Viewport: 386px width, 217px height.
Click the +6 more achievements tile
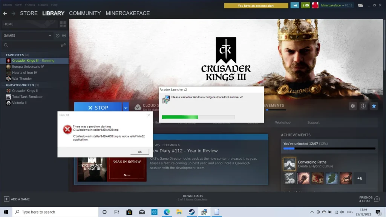[360, 178]
